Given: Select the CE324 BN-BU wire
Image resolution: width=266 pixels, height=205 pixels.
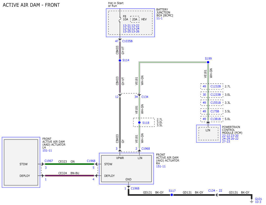Looking at the screenshot, I should click(69, 175).
